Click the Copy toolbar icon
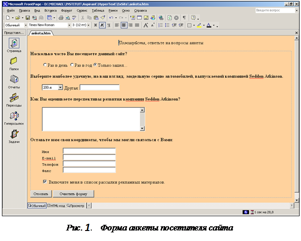Viewport: 301px width, 241px height. pyautogui.click(x=89, y=18)
